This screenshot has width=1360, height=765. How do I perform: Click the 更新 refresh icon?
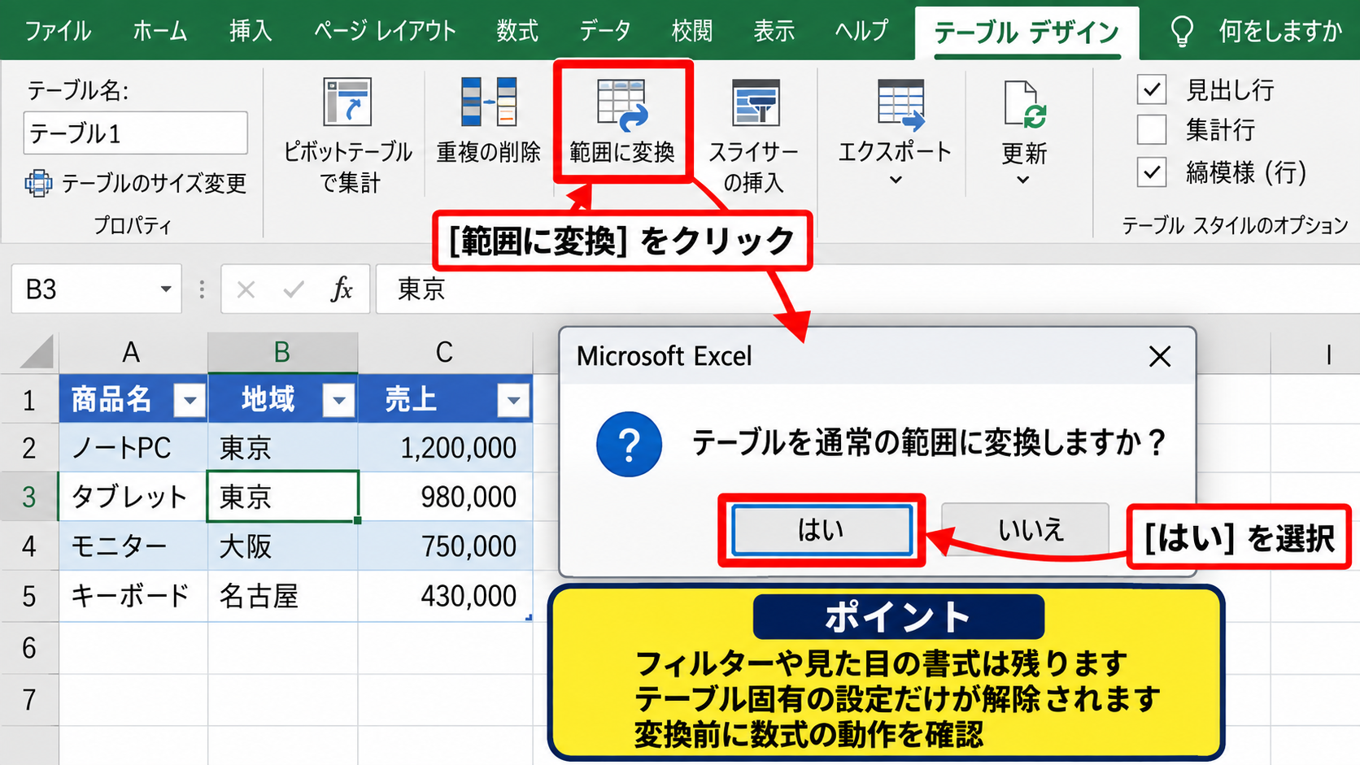tap(1023, 104)
